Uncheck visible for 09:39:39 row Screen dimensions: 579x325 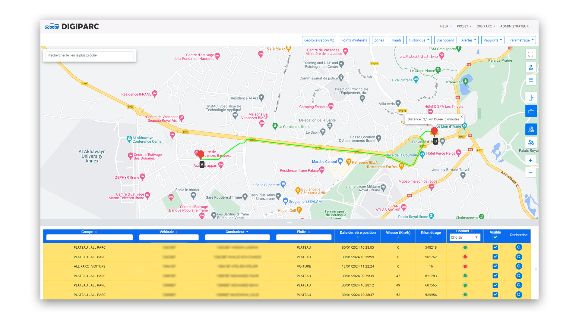[495, 276]
